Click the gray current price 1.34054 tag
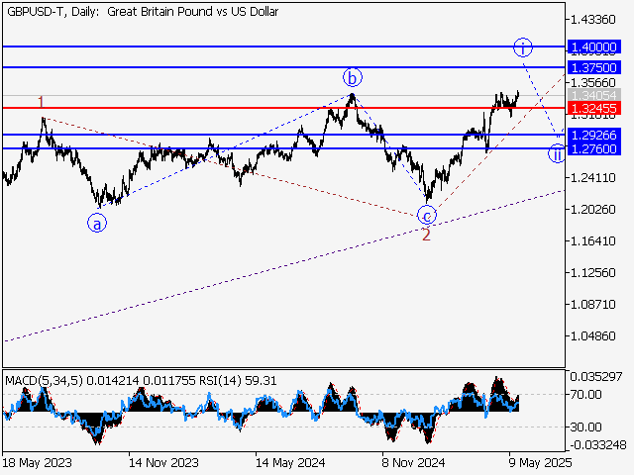The height and width of the screenshot is (475, 634). (592, 96)
